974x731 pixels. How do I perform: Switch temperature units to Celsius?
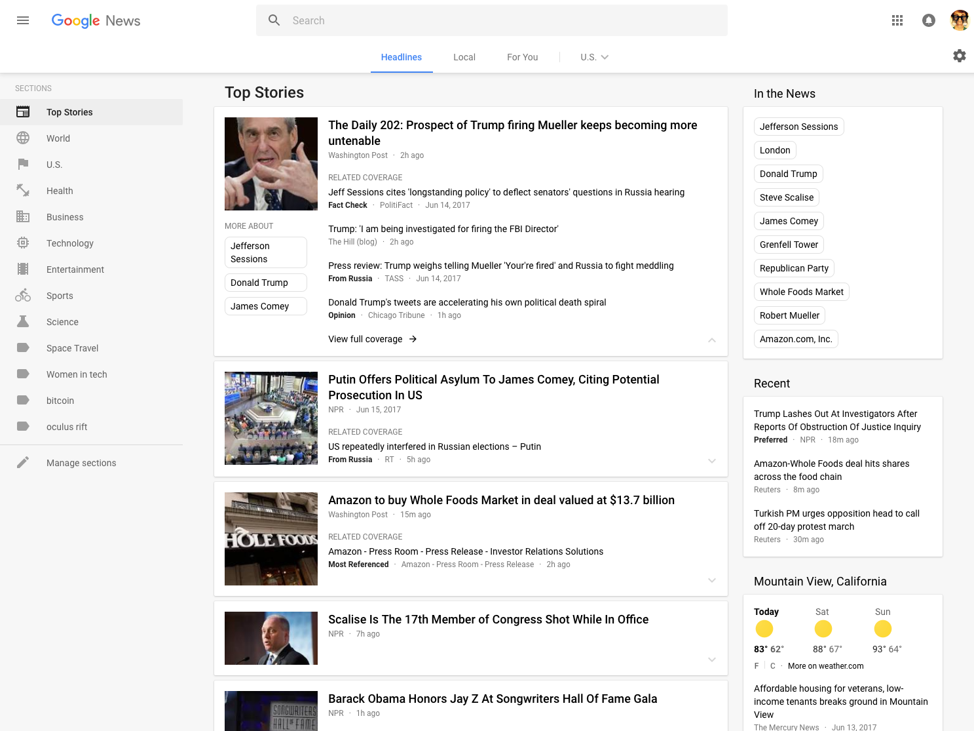[x=773, y=666]
